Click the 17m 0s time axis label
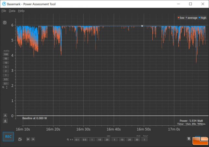 click(174, 129)
